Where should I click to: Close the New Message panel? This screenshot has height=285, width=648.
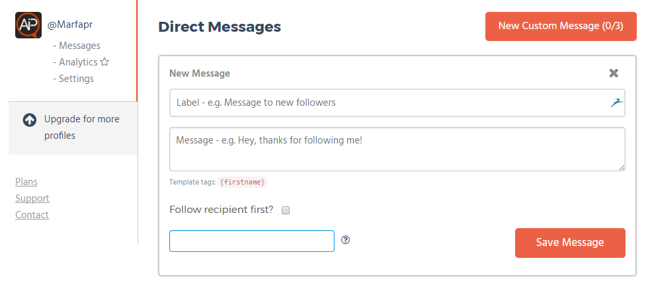pyautogui.click(x=614, y=73)
